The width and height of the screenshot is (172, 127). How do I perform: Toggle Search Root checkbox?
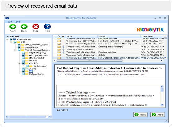point(19,47)
